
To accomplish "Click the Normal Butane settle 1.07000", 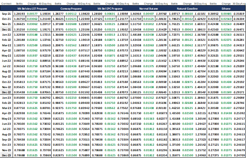I will tap(136, 98).
